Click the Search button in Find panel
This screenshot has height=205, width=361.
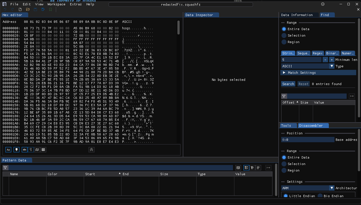pos(288,84)
